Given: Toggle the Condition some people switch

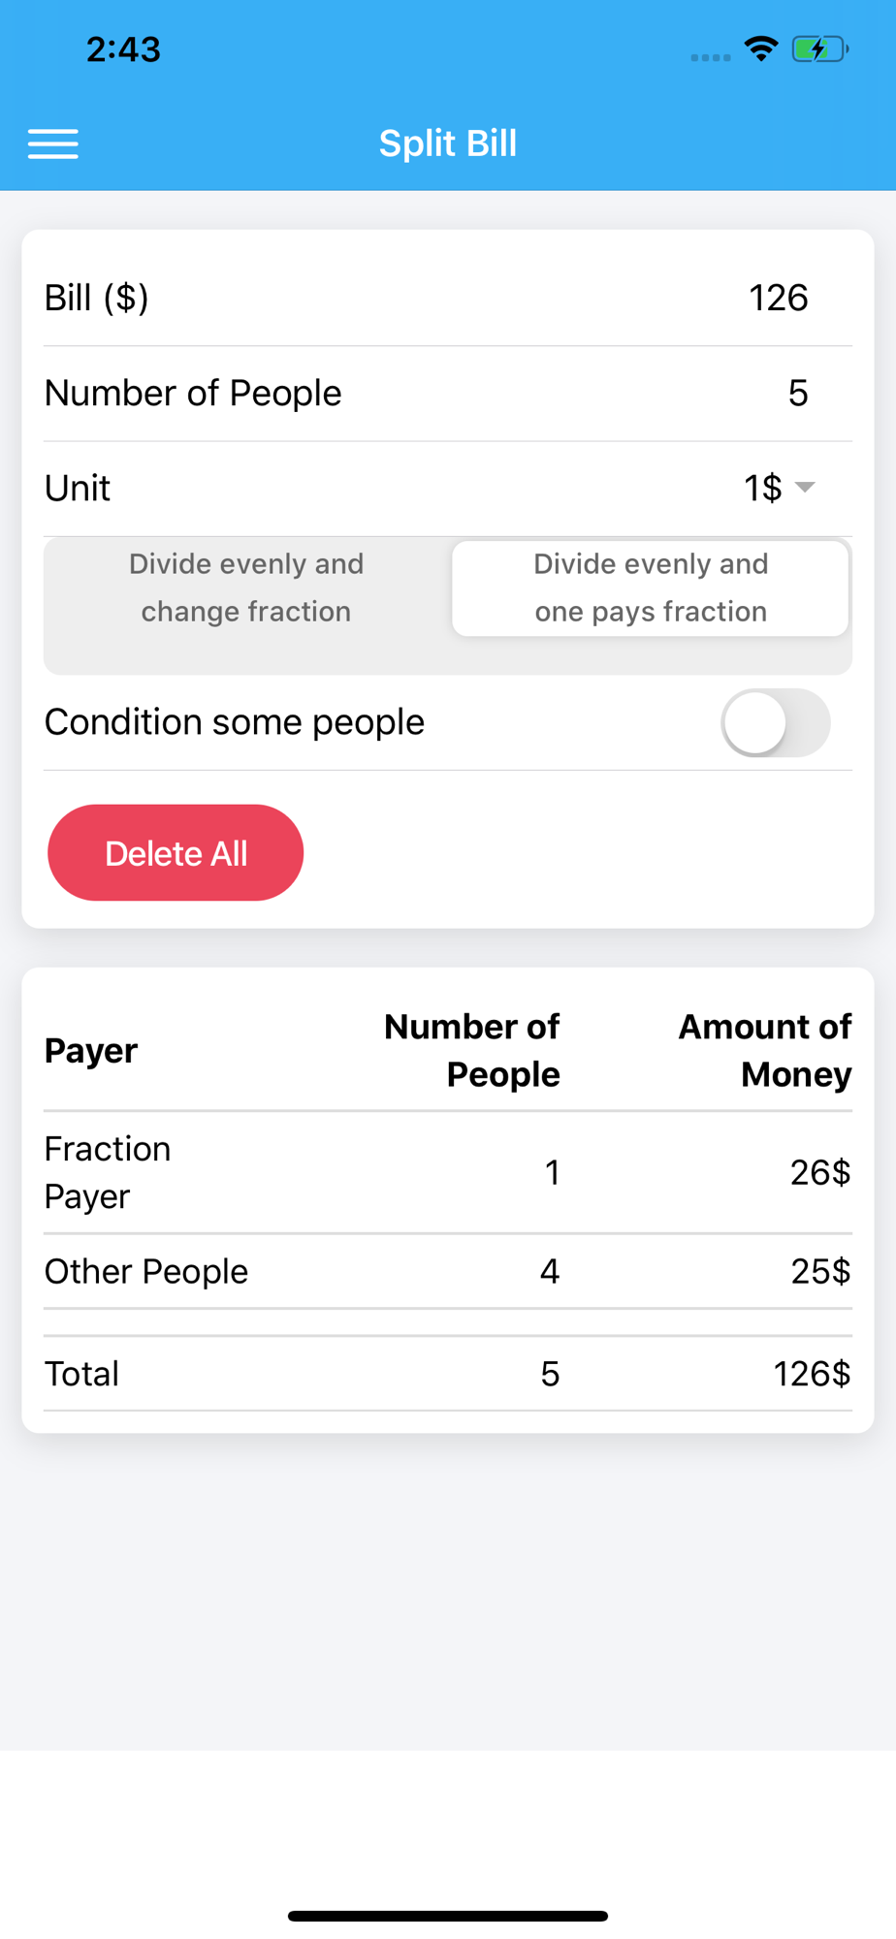Looking at the screenshot, I should coord(775,723).
